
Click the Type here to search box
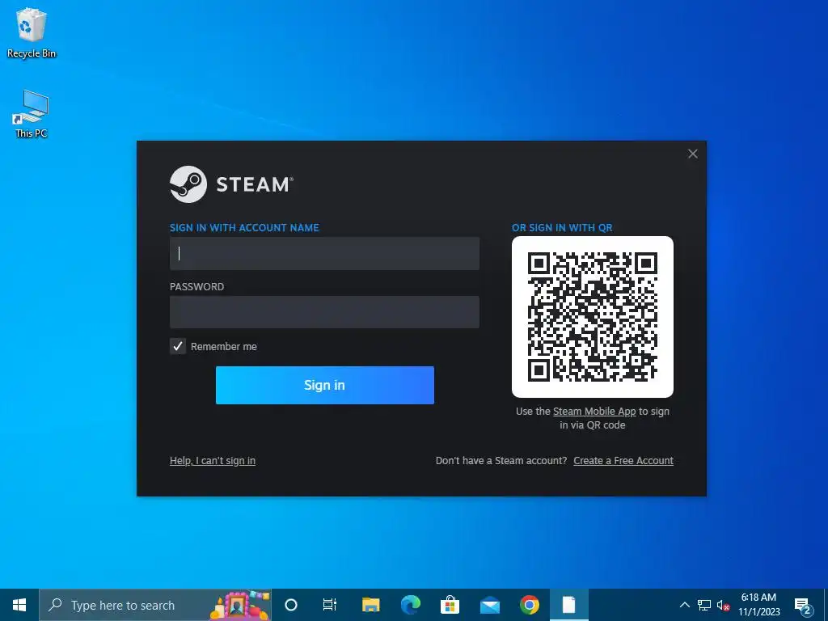click(155, 605)
